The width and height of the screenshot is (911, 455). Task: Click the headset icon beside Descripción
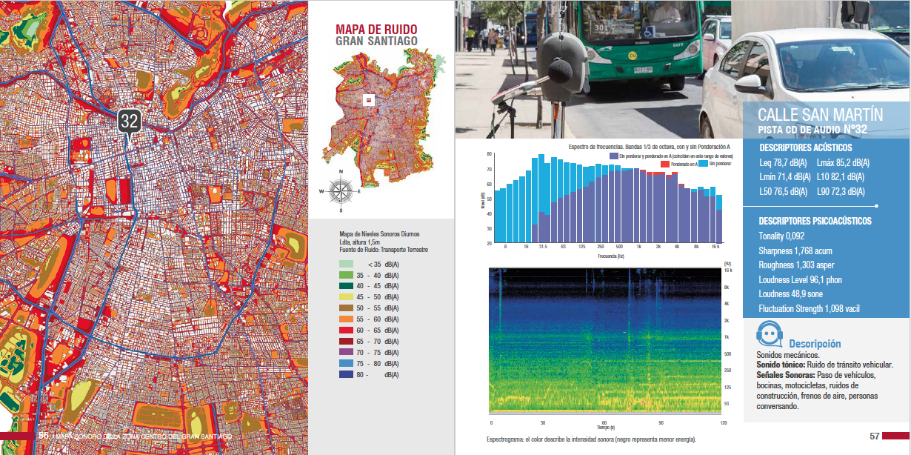tap(771, 334)
